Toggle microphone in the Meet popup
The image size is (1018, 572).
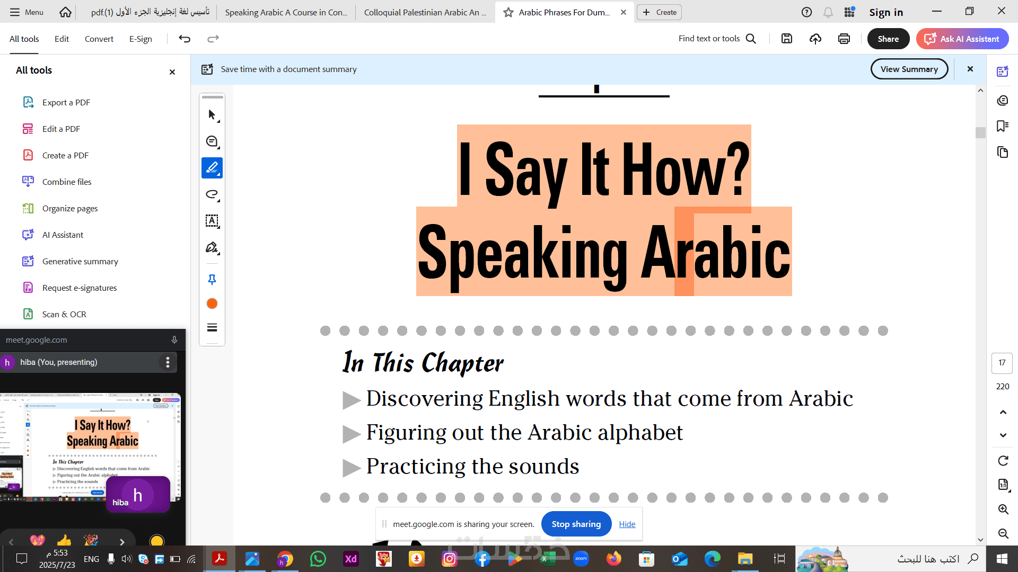(174, 340)
